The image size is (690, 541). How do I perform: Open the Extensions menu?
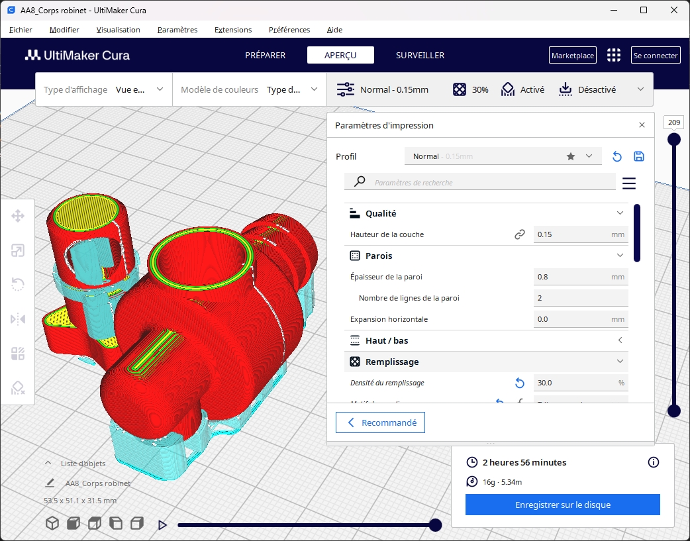click(233, 30)
